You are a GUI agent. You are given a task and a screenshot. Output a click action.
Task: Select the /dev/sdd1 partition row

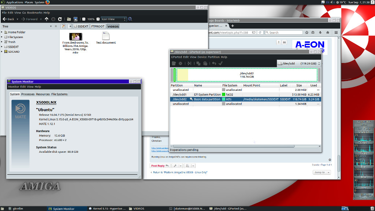point(245,95)
